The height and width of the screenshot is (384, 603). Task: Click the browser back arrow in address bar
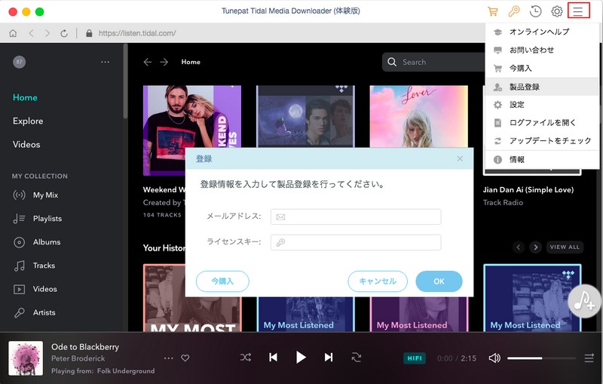click(31, 33)
